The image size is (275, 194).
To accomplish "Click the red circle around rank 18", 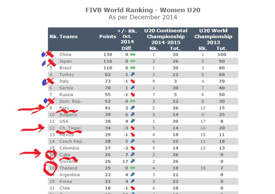I will pos(50,169).
